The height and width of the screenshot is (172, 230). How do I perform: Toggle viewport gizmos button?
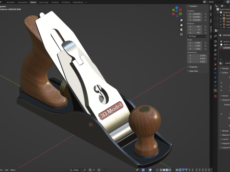143,170
